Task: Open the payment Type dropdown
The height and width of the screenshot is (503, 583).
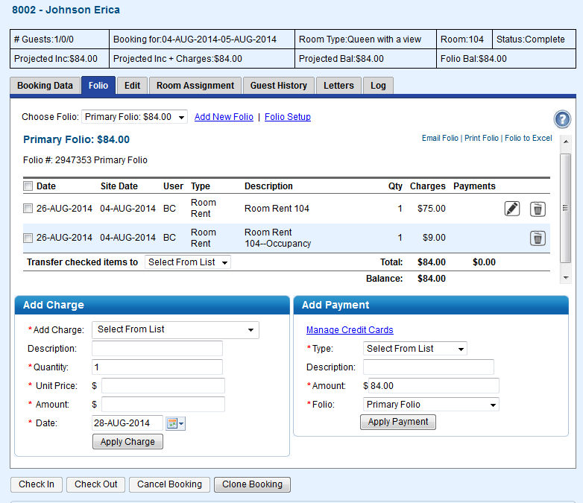Action: click(x=415, y=349)
